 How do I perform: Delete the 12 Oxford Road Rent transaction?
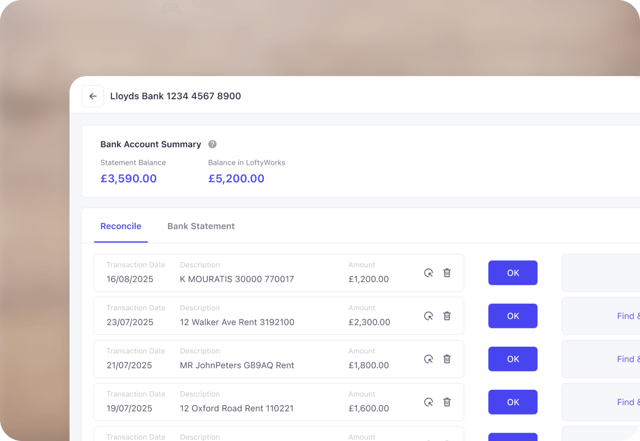[447, 402]
